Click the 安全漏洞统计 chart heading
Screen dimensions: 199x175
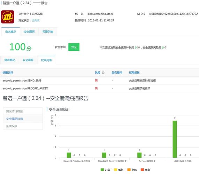tap(59, 109)
